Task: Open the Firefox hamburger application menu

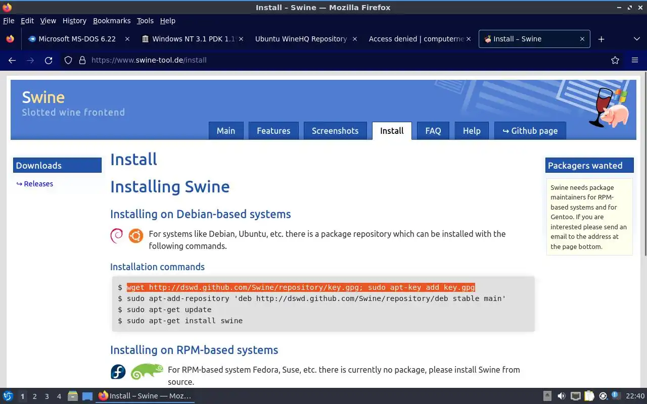Action: (635, 60)
